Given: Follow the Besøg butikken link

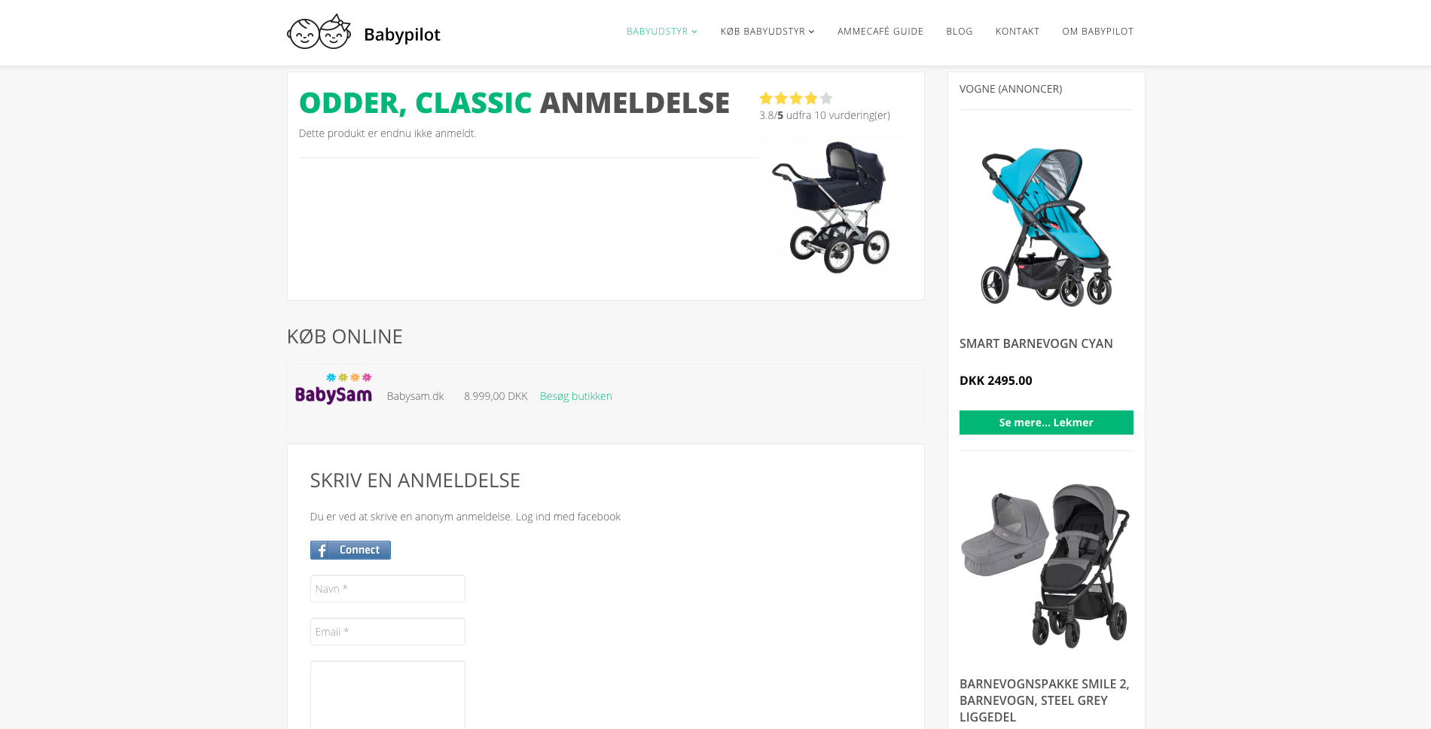Looking at the screenshot, I should [x=576, y=396].
